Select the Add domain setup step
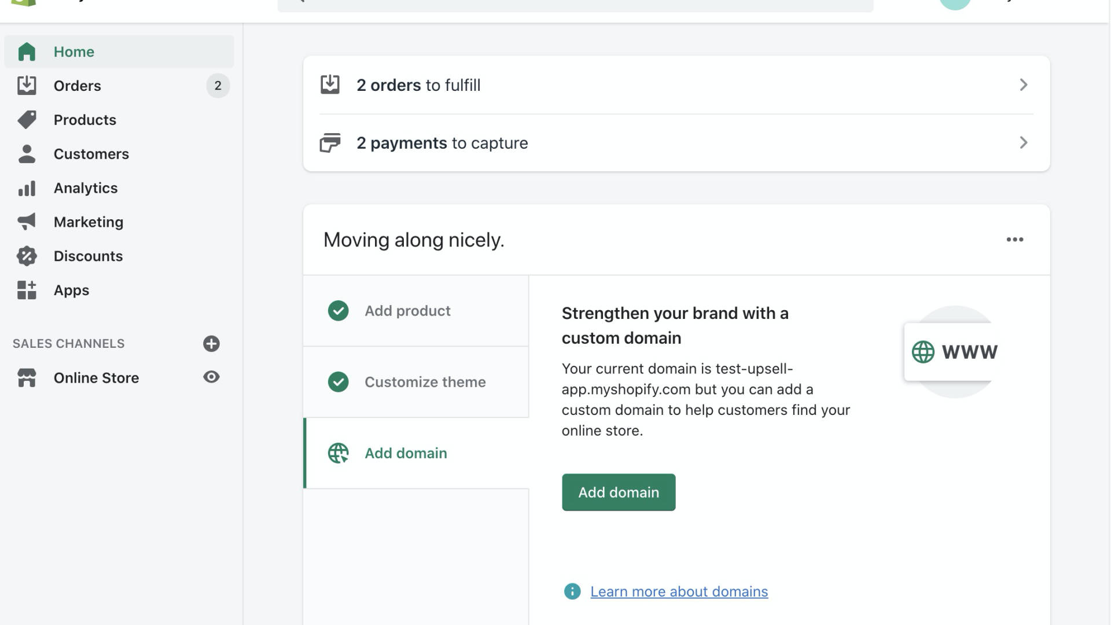 pos(415,453)
